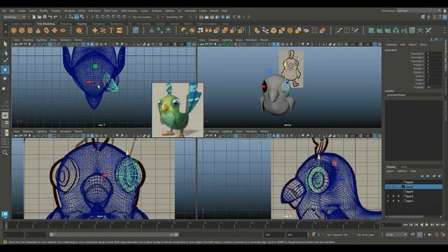448x252 pixels.
Task: Open the Mesh Tools menu
Action: 111,10
